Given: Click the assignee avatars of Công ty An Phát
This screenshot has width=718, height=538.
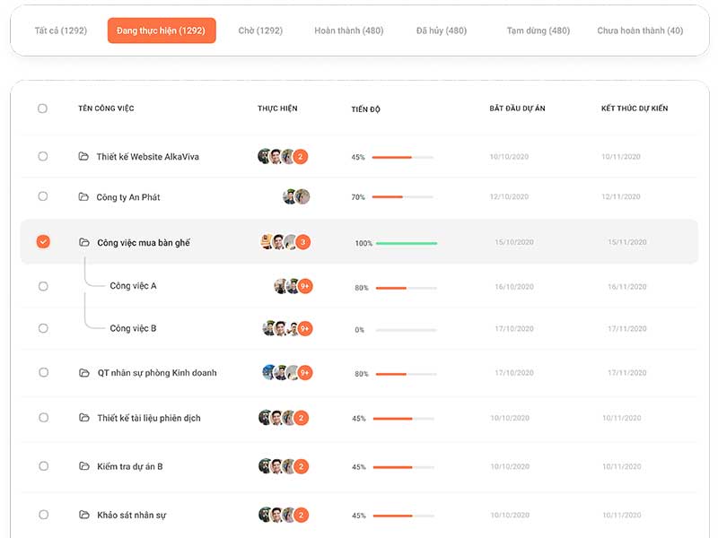Looking at the screenshot, I should tap(296, 196).
